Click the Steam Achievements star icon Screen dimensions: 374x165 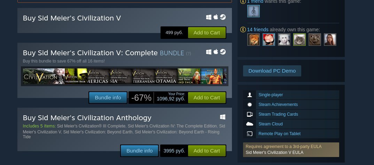pos(249,105)
